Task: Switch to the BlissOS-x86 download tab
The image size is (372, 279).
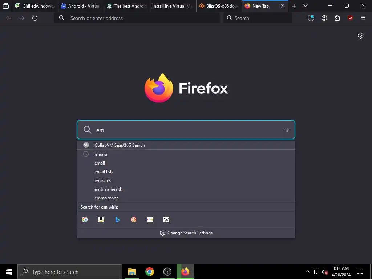Action: [x=219, y=6]
